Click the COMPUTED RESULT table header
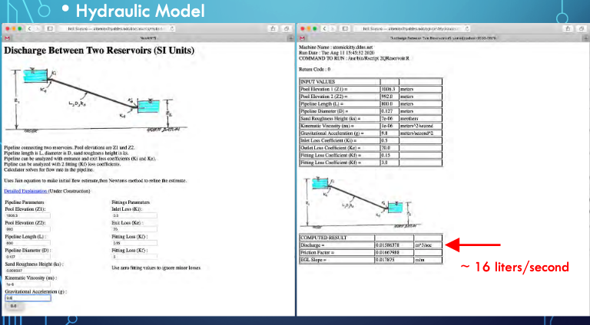This screenshot has width=590, height=325. point(337,238)
